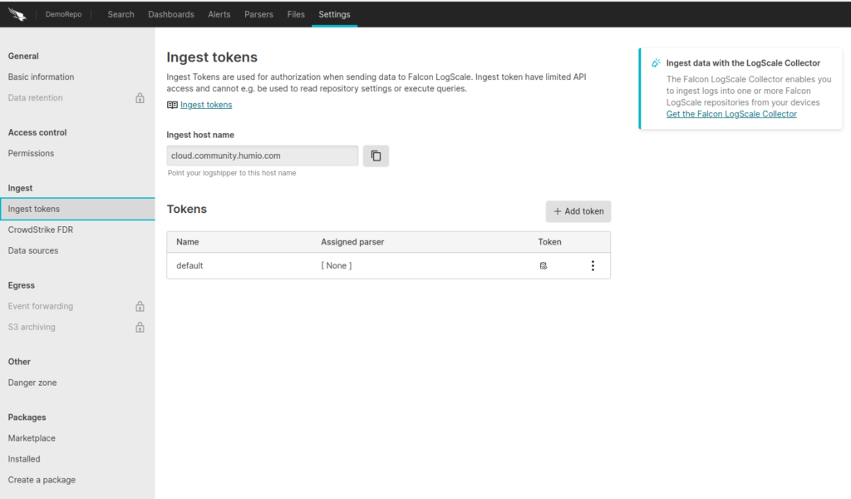Screen dimensions: 851x499
Task: Click the lock icon beside Data retention
Action: (x=140, y=98)
